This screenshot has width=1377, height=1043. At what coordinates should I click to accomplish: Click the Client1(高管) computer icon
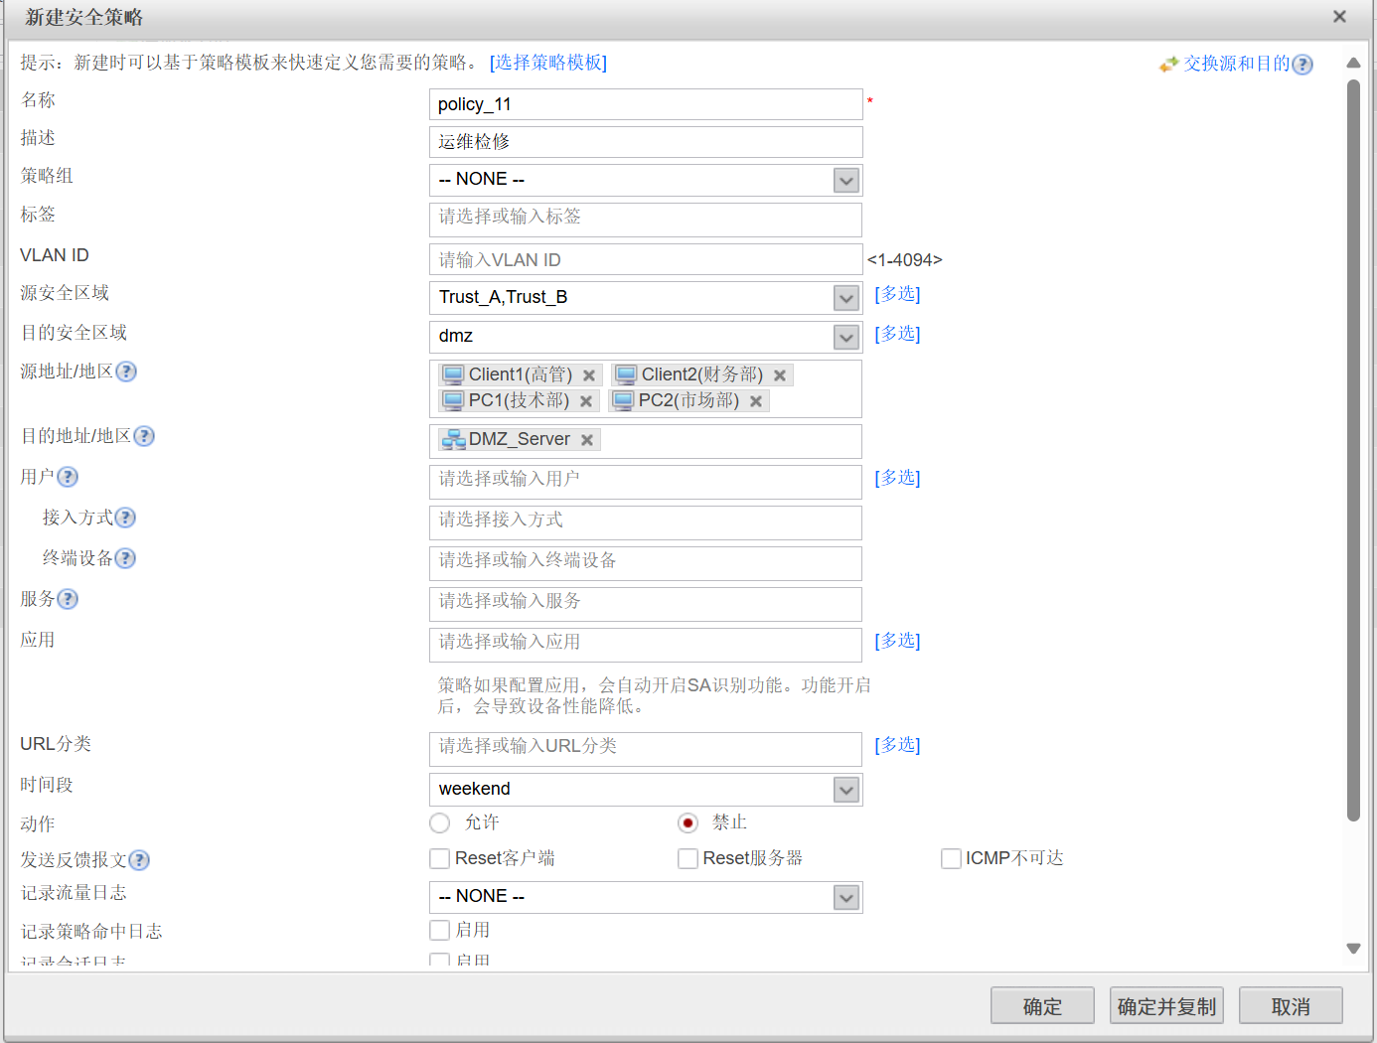453,374
